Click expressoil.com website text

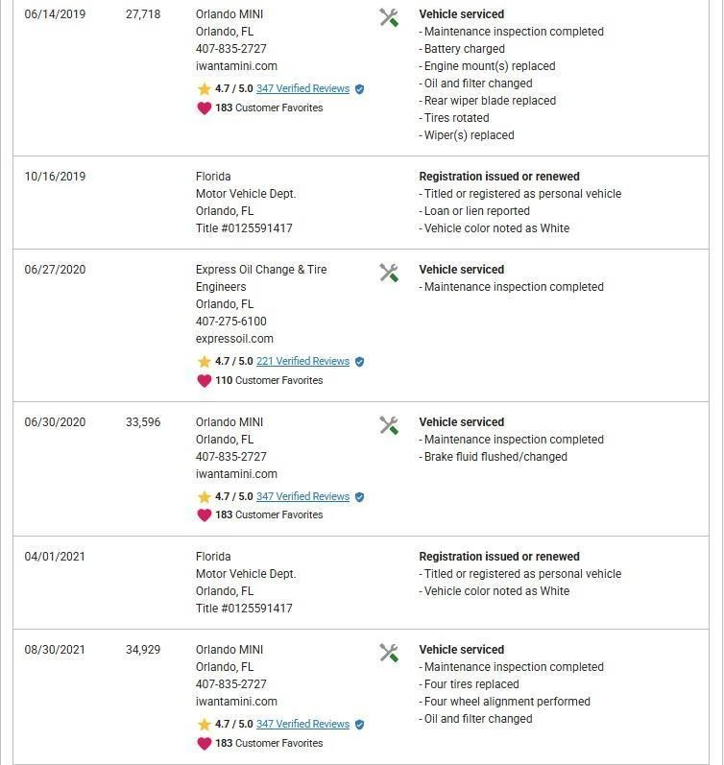pos(234,339)
